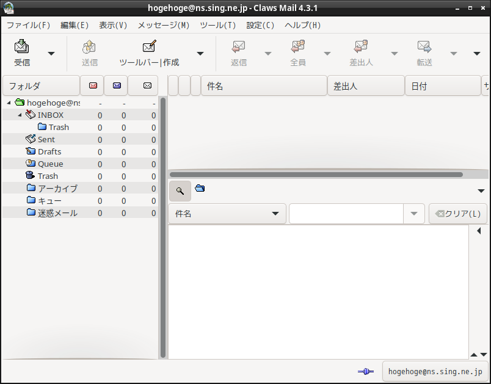
Task: Click the hogehoge@ns.sing.ne.jp account button
Action: pyautogui.click(x=435, y=371)
